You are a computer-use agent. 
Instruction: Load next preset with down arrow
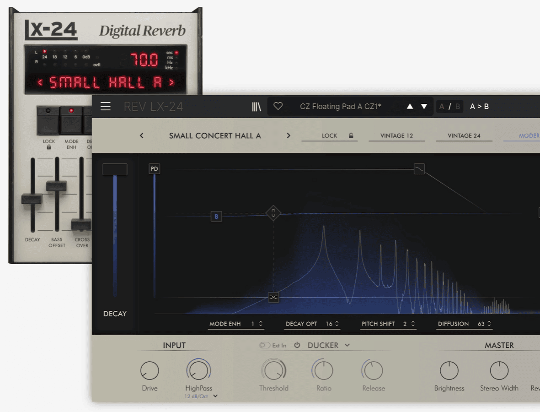point(424,106)
